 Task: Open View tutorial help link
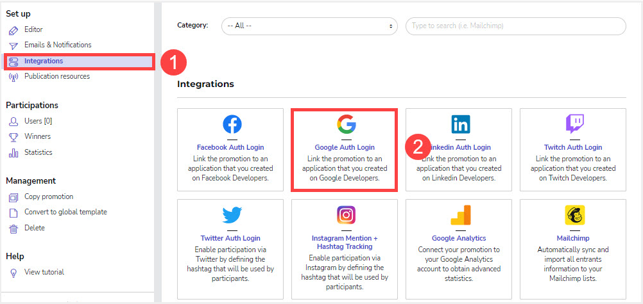pyautogui.click(x=44, y=272)
